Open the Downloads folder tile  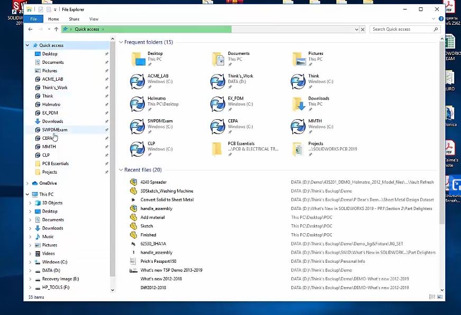[x=310, y=104]
